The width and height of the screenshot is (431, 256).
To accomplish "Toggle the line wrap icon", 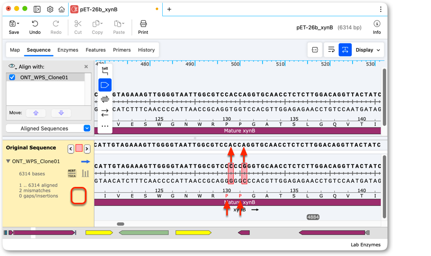I will [x=331, y=50].
